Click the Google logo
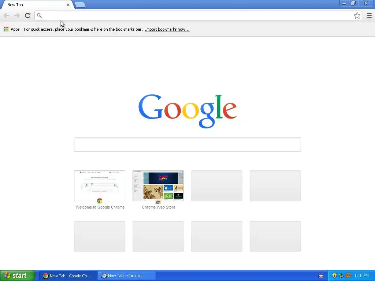This screenshot has width=375, height=281. tap(187, 111)
